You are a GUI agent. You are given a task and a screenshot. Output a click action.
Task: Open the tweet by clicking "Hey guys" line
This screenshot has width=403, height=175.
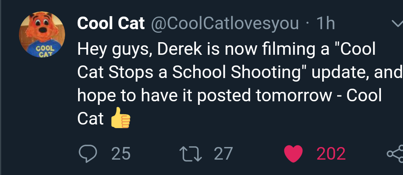226,49
